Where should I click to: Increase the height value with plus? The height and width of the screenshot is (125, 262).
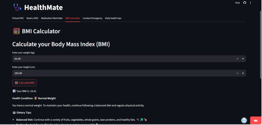(243, 73)
